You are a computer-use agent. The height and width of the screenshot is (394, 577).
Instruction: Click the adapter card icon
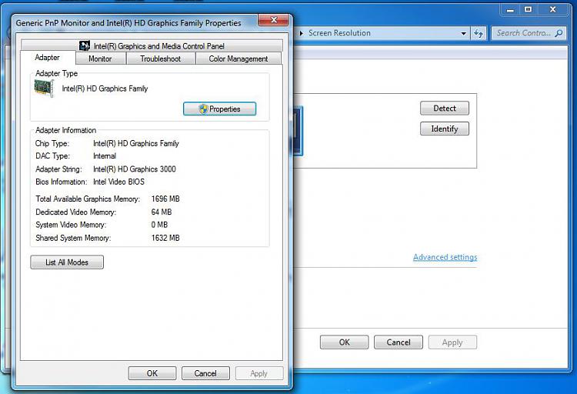tap(44, 88)
